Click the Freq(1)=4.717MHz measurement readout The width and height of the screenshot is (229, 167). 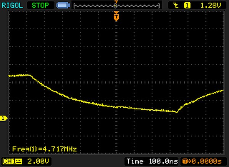coord(44,148)
